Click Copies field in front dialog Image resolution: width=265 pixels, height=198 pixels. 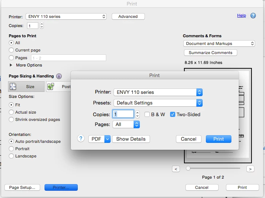pos(123,114)
